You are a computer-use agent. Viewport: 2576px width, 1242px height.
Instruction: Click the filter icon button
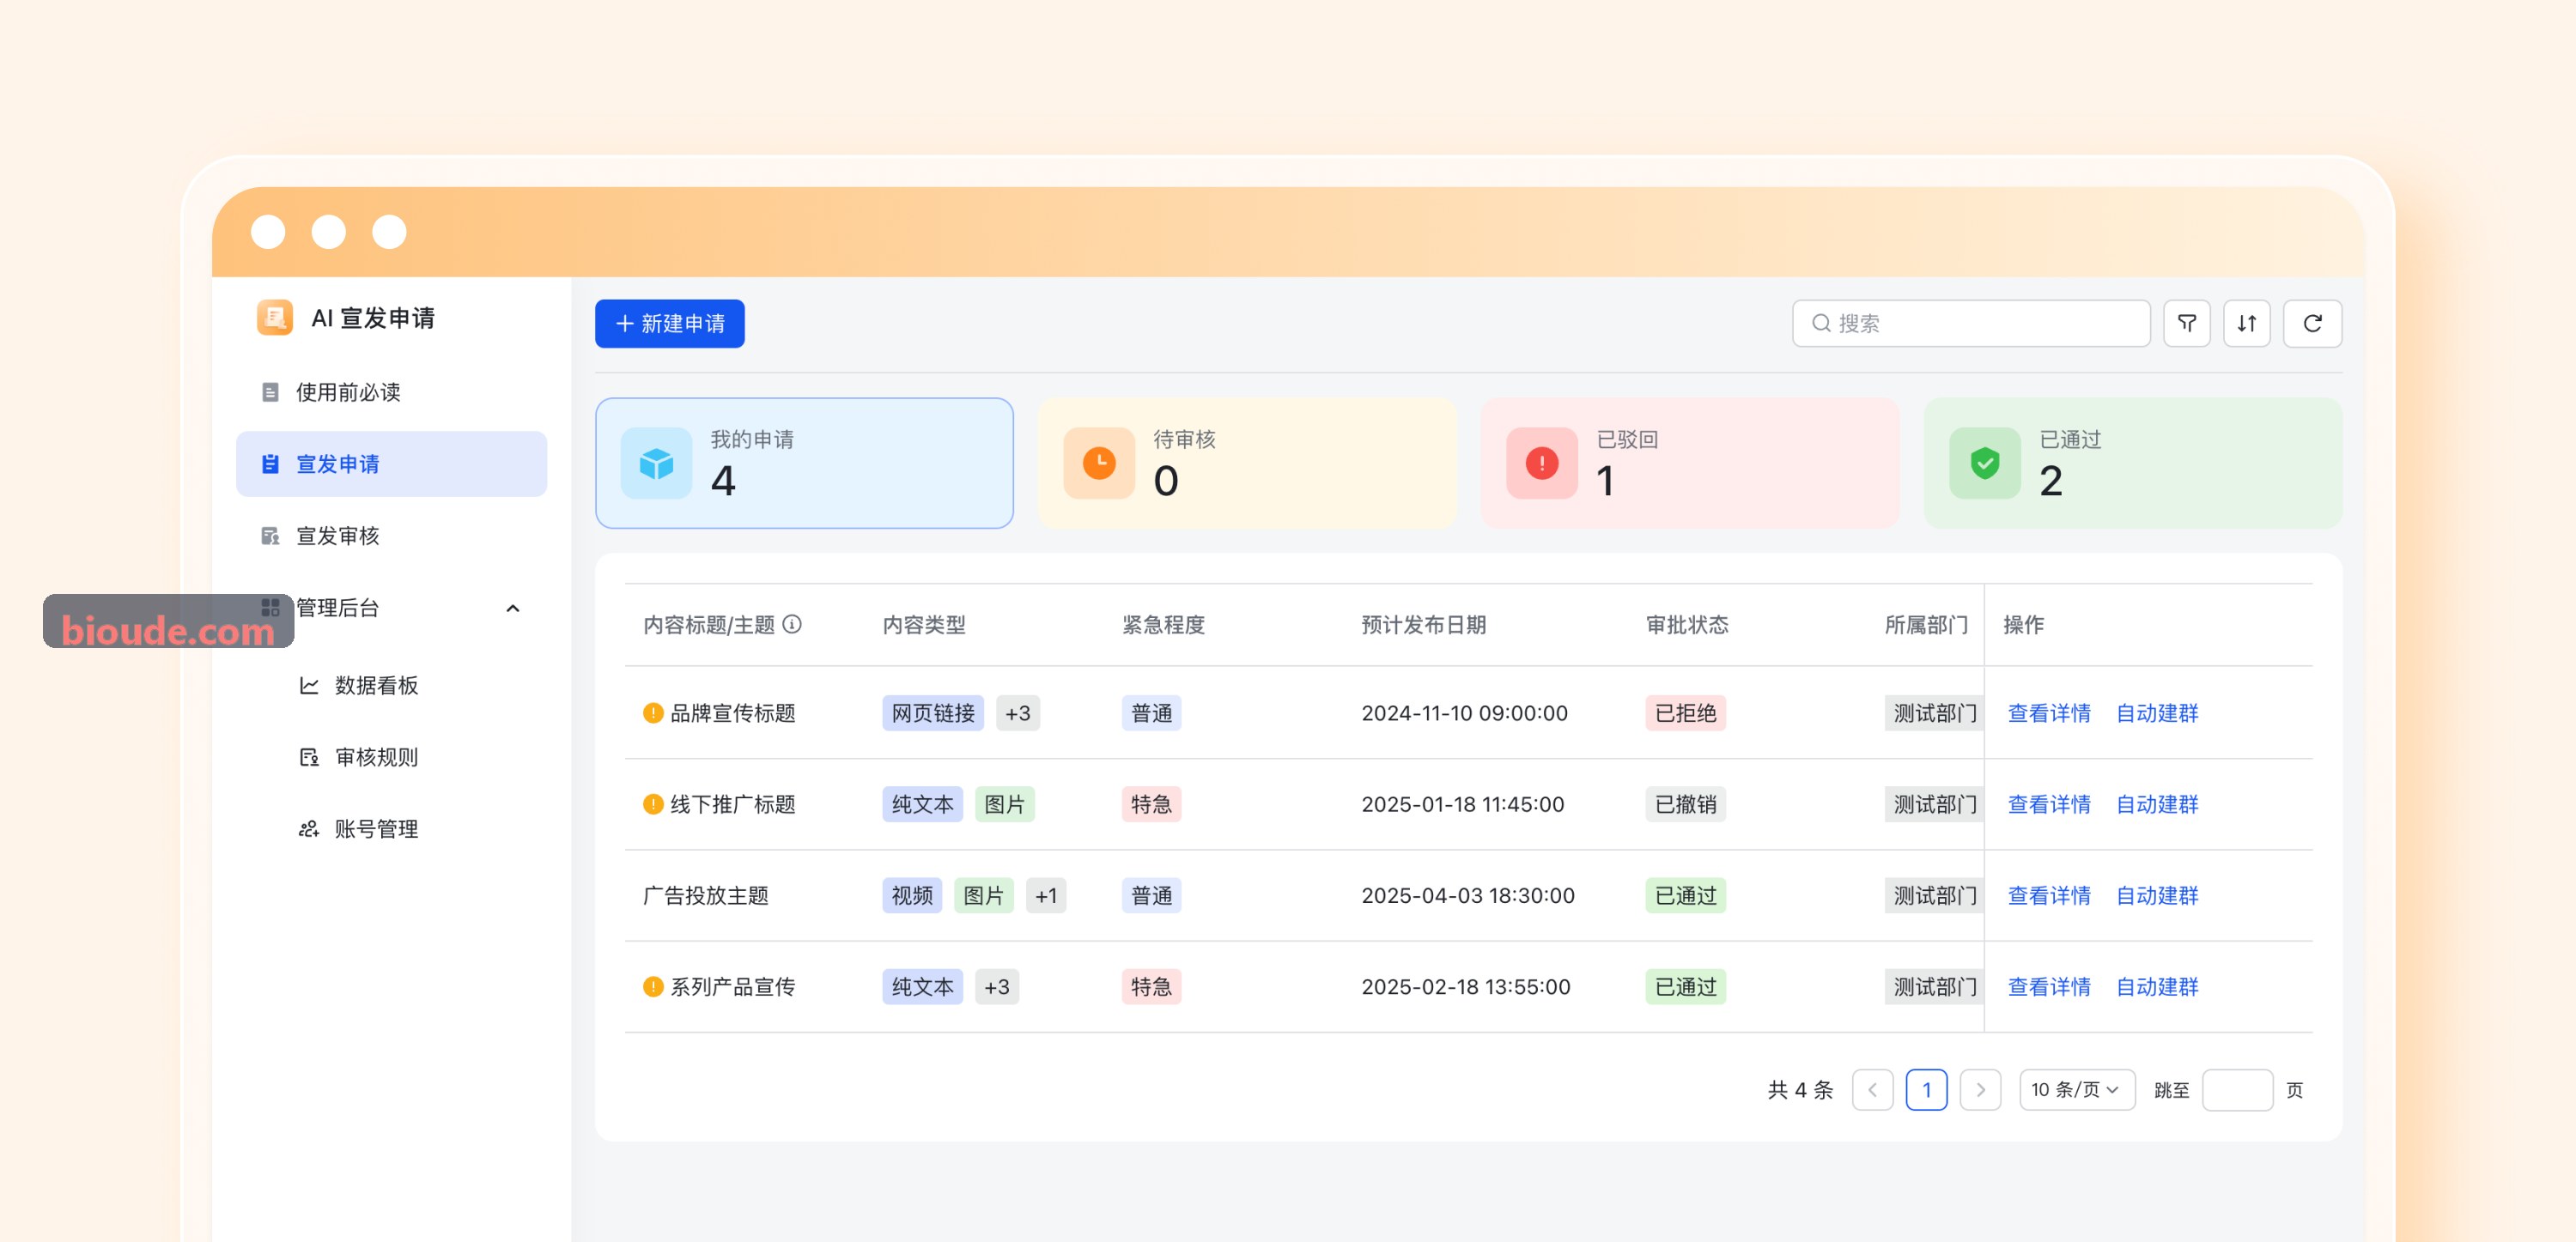click(2186, 323)
